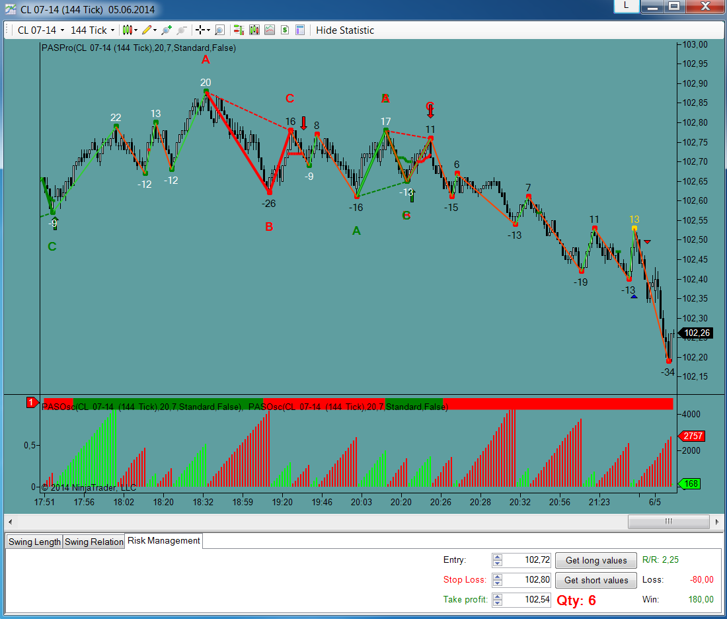The image size is (727, 619).
Task: Increase the Take profit value
Action: tap(498, 597)
